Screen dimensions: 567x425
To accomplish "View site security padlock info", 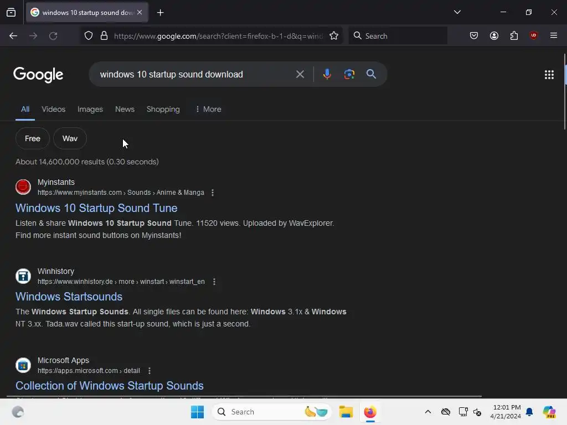I will 104,36.
